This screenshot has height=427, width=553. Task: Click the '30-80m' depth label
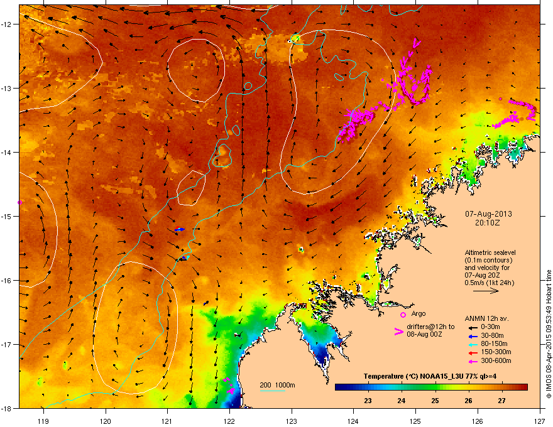[x=492, y=335]
